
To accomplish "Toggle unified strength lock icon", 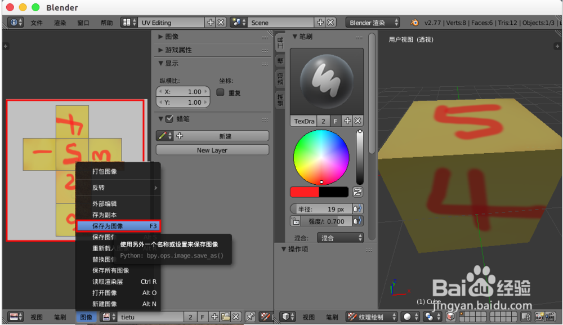I will point(296,221).
